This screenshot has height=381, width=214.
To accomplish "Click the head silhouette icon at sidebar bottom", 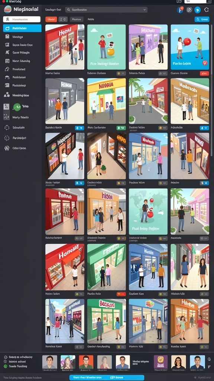I will pos(7,148).
